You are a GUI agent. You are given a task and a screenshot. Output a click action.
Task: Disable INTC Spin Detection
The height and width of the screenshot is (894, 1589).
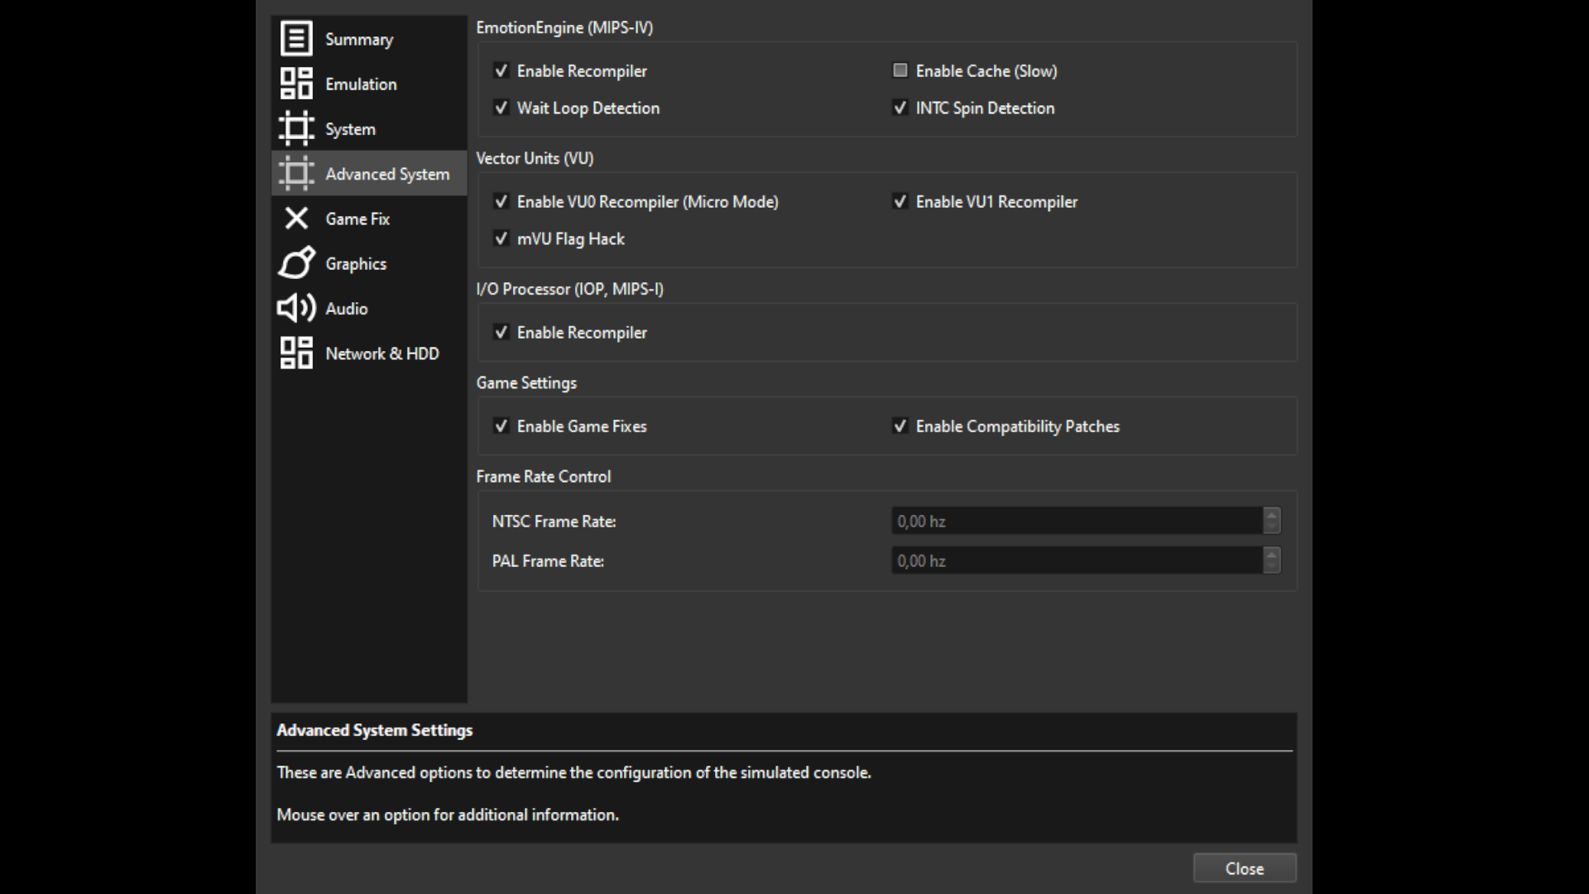pyautogui.click(x=900, y=108)
